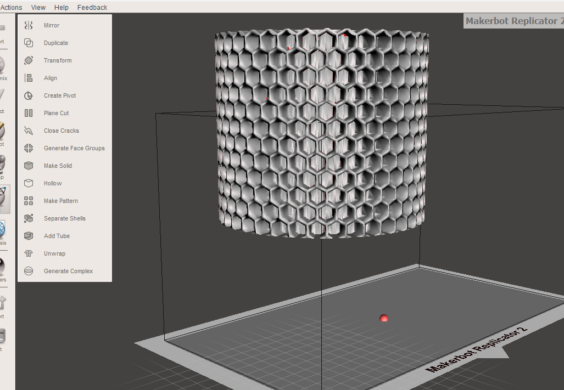
Task: Select the Sculpt brush sidebar icon
Action: 2,133
